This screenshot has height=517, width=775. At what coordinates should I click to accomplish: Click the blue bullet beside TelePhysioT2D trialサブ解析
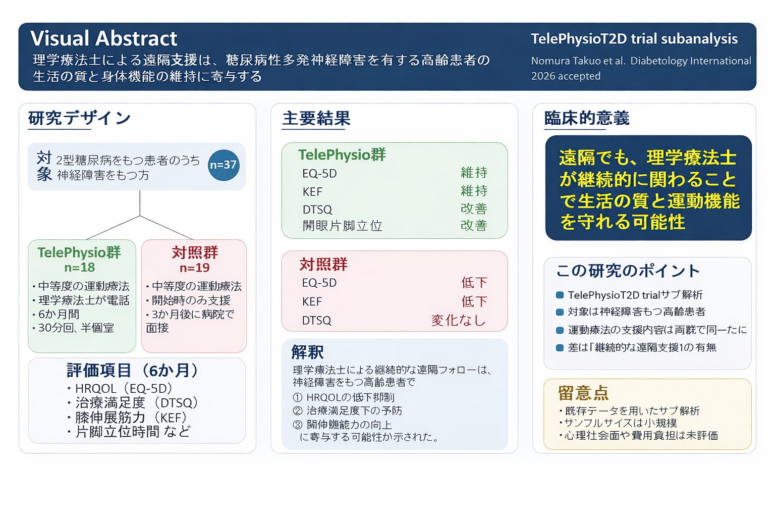click(560, 295)
